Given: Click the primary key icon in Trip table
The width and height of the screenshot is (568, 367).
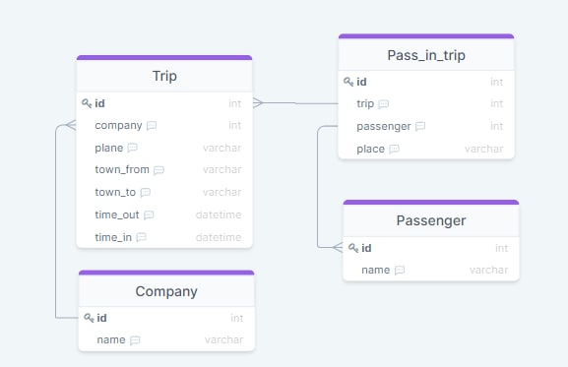Looking at the screenshot, I should pos(87,103).
